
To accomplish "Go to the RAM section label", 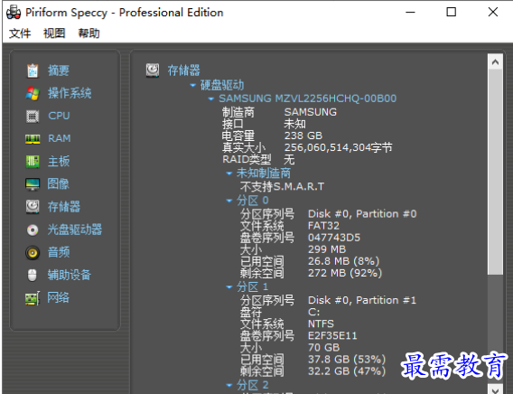I will point(60,138).
